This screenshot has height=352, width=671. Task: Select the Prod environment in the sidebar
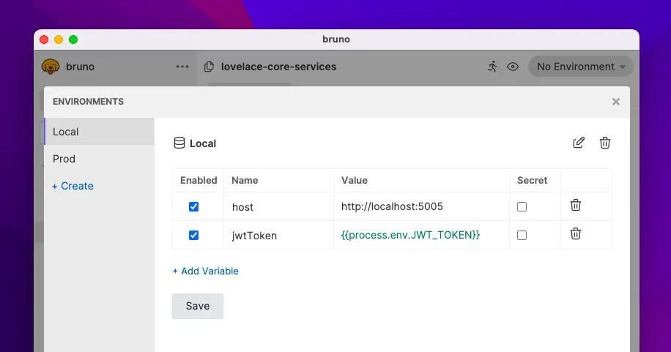click(x=99, y=159)
